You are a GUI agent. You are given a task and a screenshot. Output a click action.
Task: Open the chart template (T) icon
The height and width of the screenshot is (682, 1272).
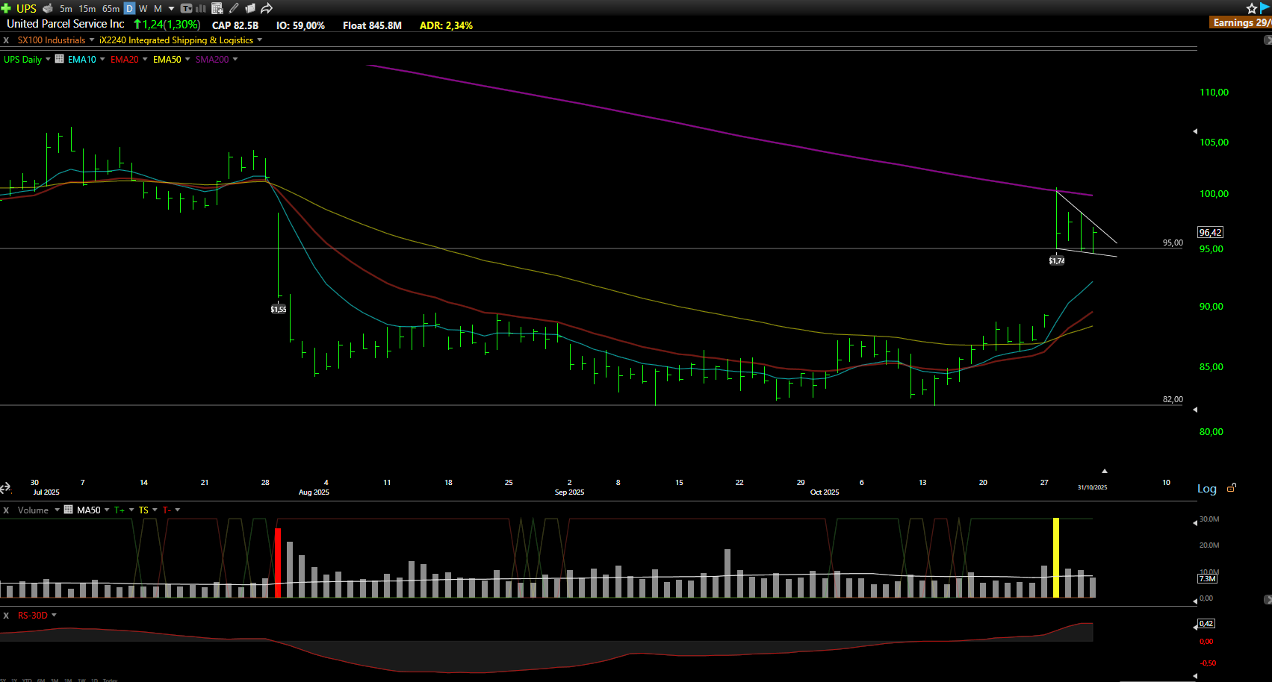[187, 8]
